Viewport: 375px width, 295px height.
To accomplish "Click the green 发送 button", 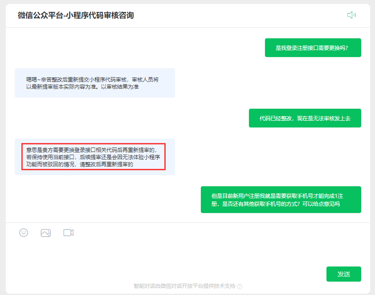I will tap(344, 274).
